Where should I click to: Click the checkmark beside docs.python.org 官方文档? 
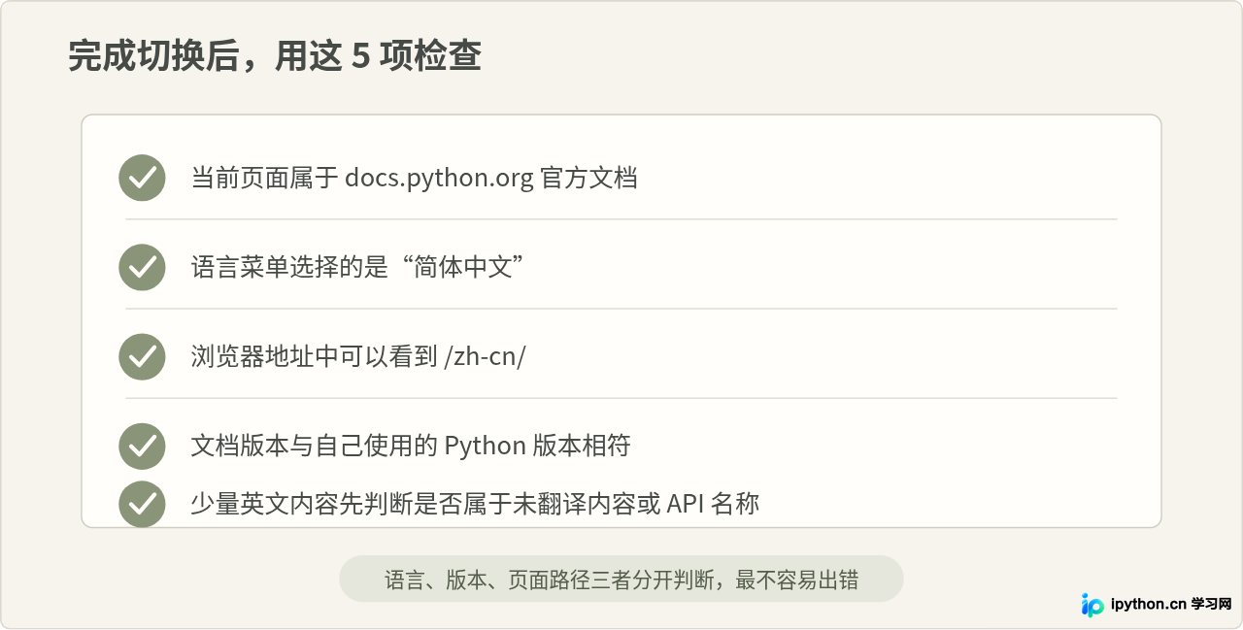(x=142, y=178)
